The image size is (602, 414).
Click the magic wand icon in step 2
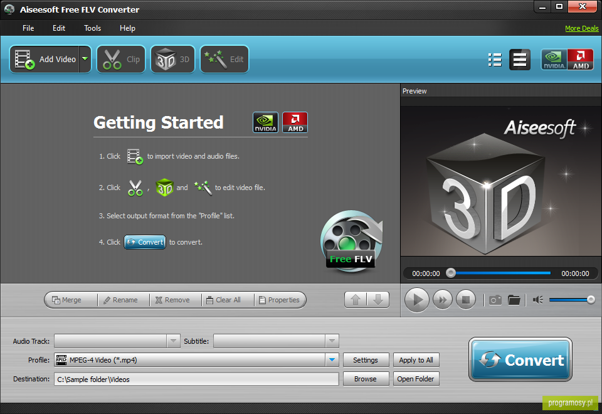pyautogui.click(x=203, y=188)
